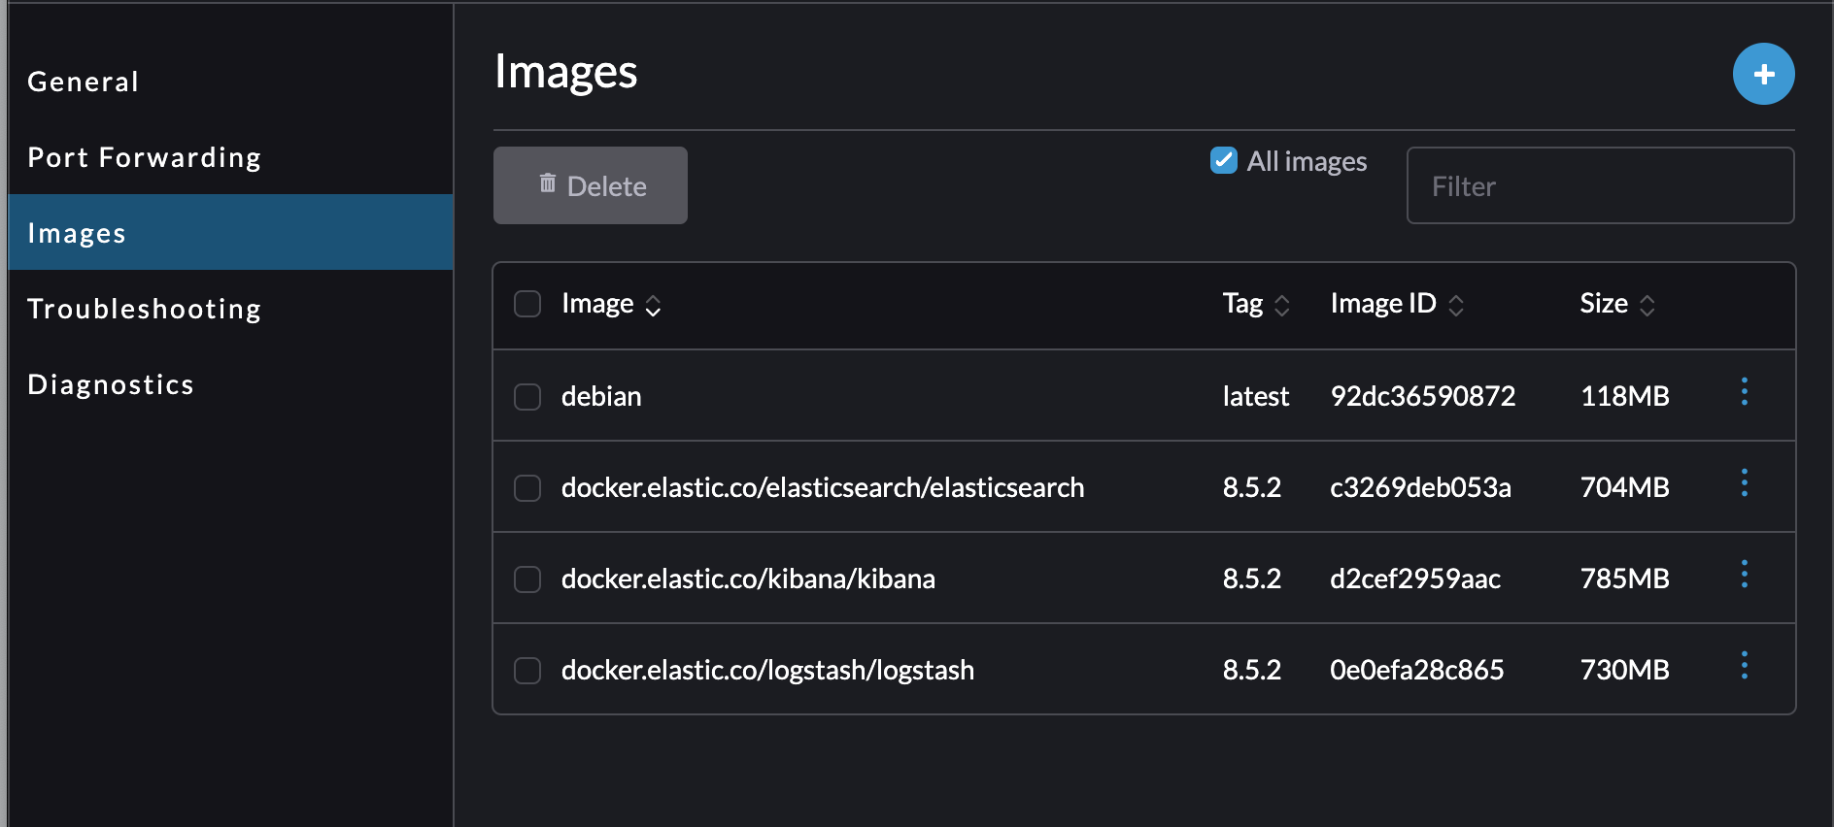Click the 8.5.2 tag in kibana row
This screenshot has width=1834, height=827.
click(1252, 579)
